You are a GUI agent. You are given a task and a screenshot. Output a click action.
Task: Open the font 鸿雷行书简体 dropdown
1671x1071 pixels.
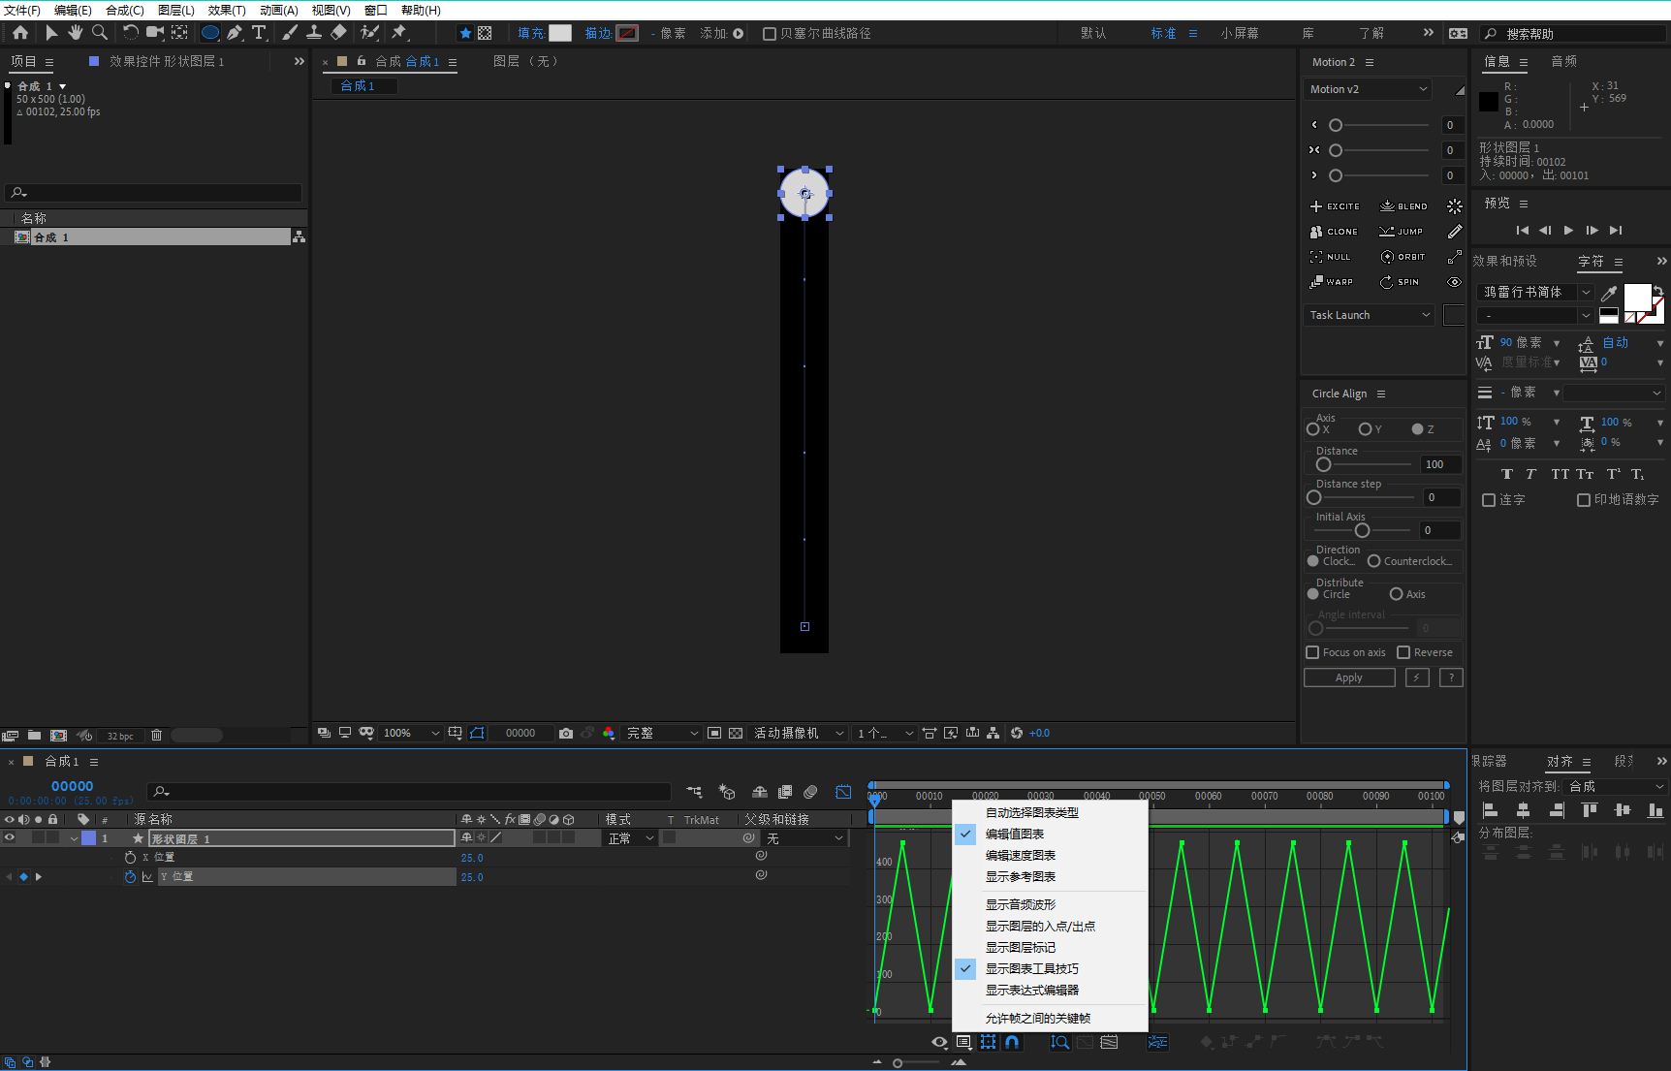[x=1536, y=292]
